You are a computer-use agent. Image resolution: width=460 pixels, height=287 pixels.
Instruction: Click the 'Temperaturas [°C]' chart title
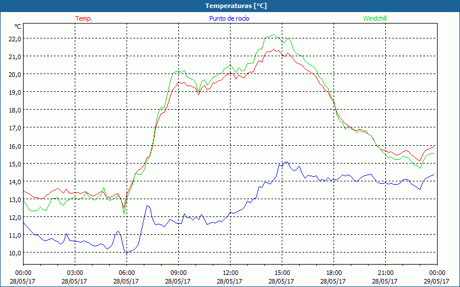pyautogui.click(x=236, y=6)
